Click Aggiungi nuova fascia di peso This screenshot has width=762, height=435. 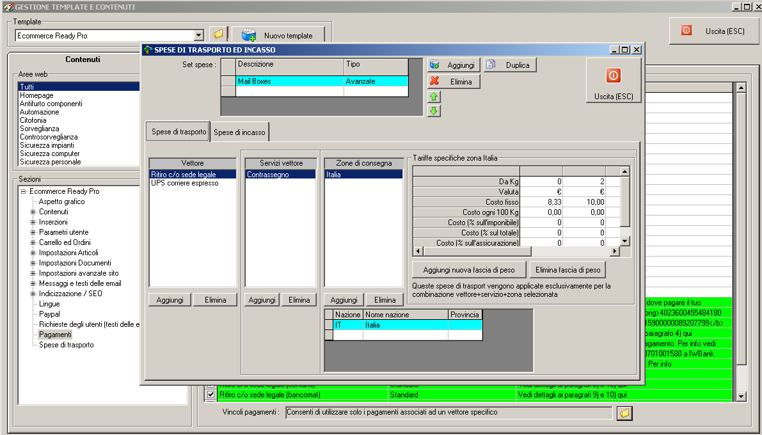pos(470,269)
